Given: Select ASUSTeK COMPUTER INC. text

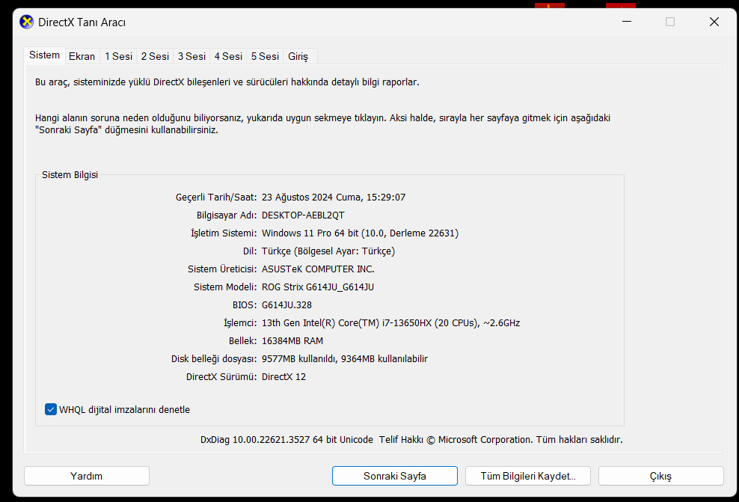Looking at the screenshot, I should point(318,269).
